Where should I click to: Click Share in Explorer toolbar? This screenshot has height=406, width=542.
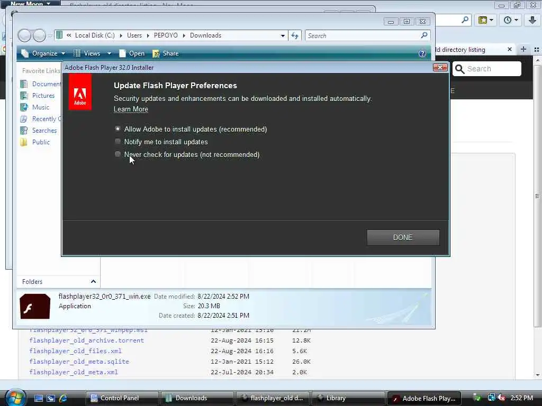166,53
